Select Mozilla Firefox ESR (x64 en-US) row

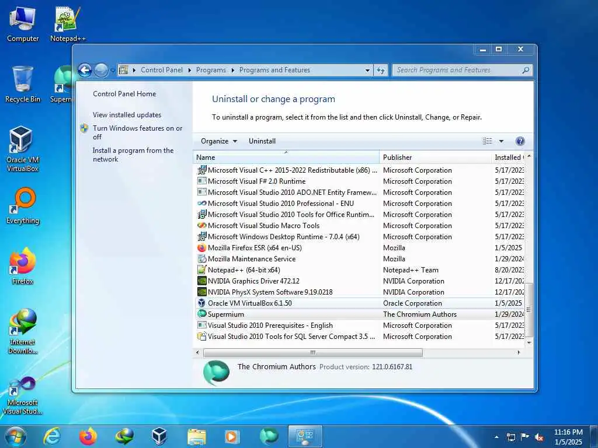[x=360, y=248]
